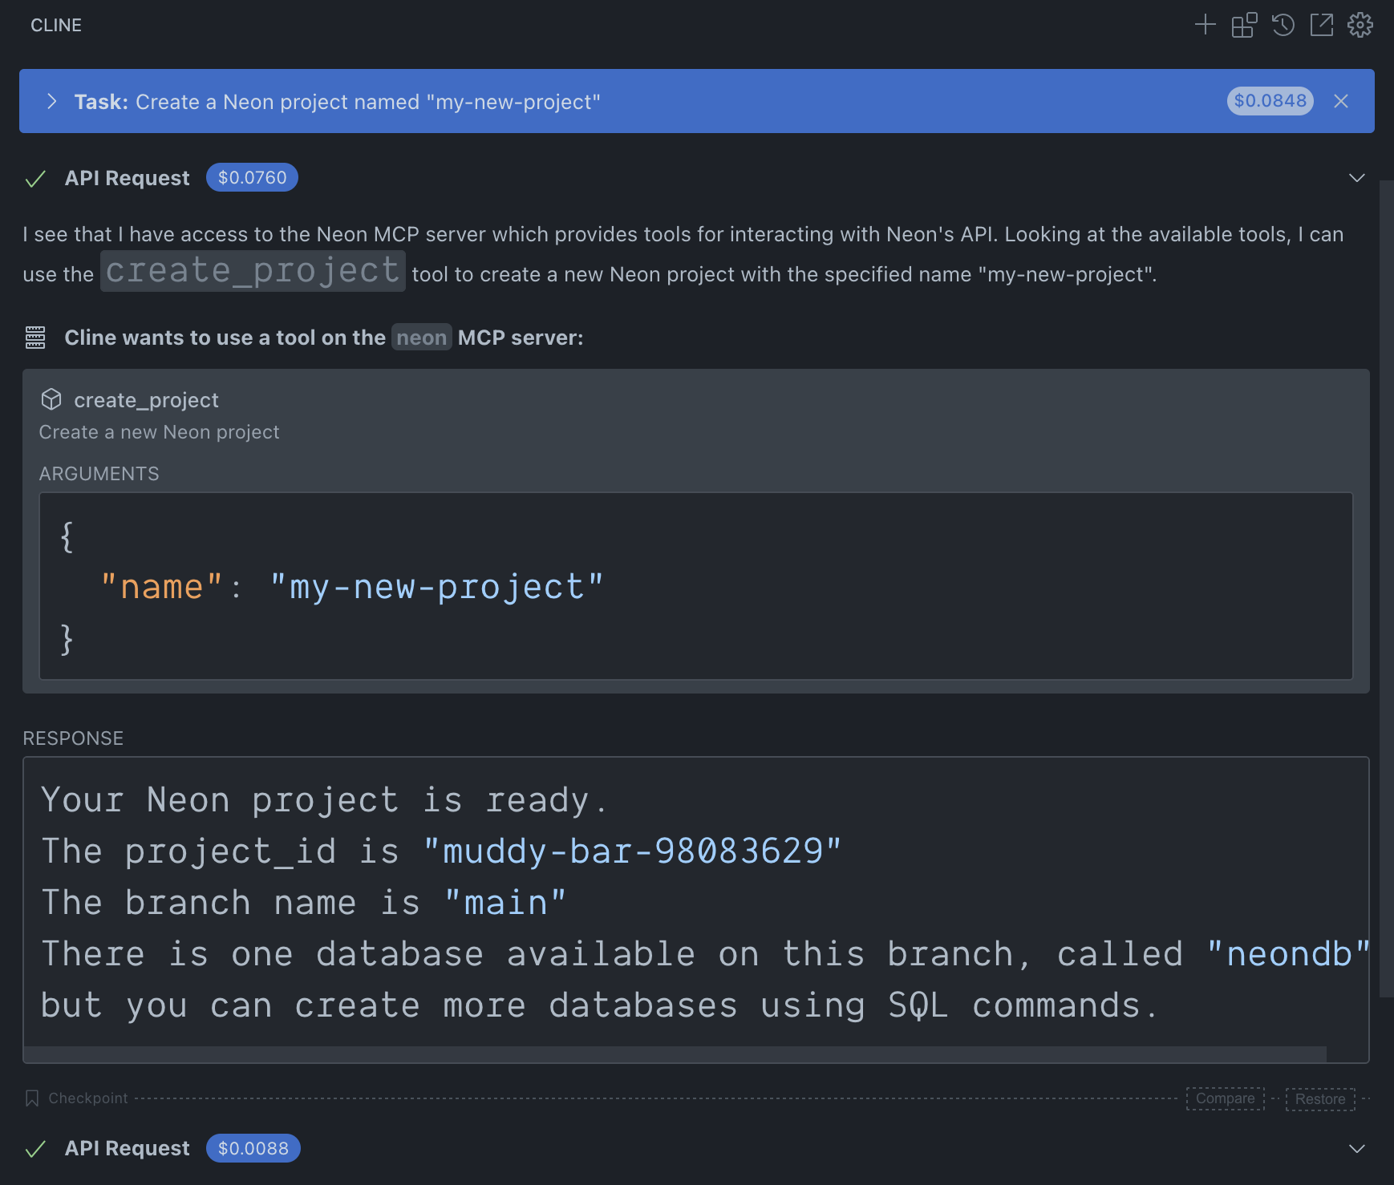Screen dimensions: 1394x1185
Task: Click the Checkpoint bookmark icon
Action: tap(32, 1098)
